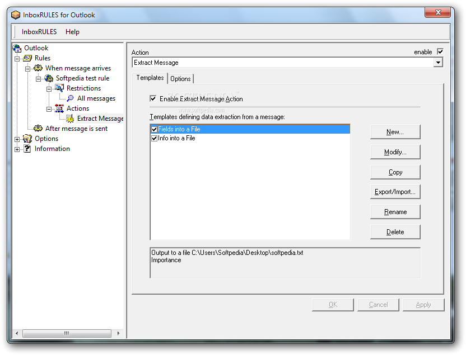Click the Softpedia test rule icon
The width and height of the screenshot is (466, 355).
(x=49, y=78)
